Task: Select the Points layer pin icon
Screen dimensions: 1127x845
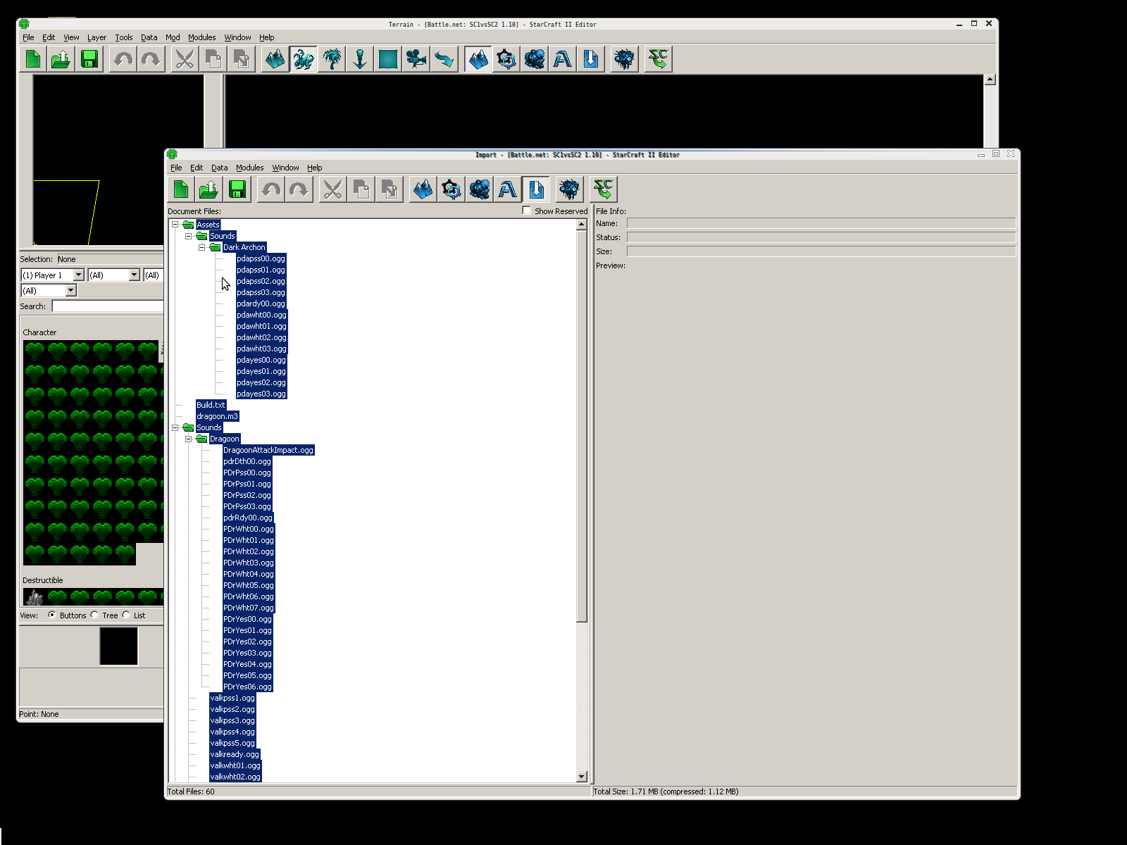Action: (x=360, y=59)
